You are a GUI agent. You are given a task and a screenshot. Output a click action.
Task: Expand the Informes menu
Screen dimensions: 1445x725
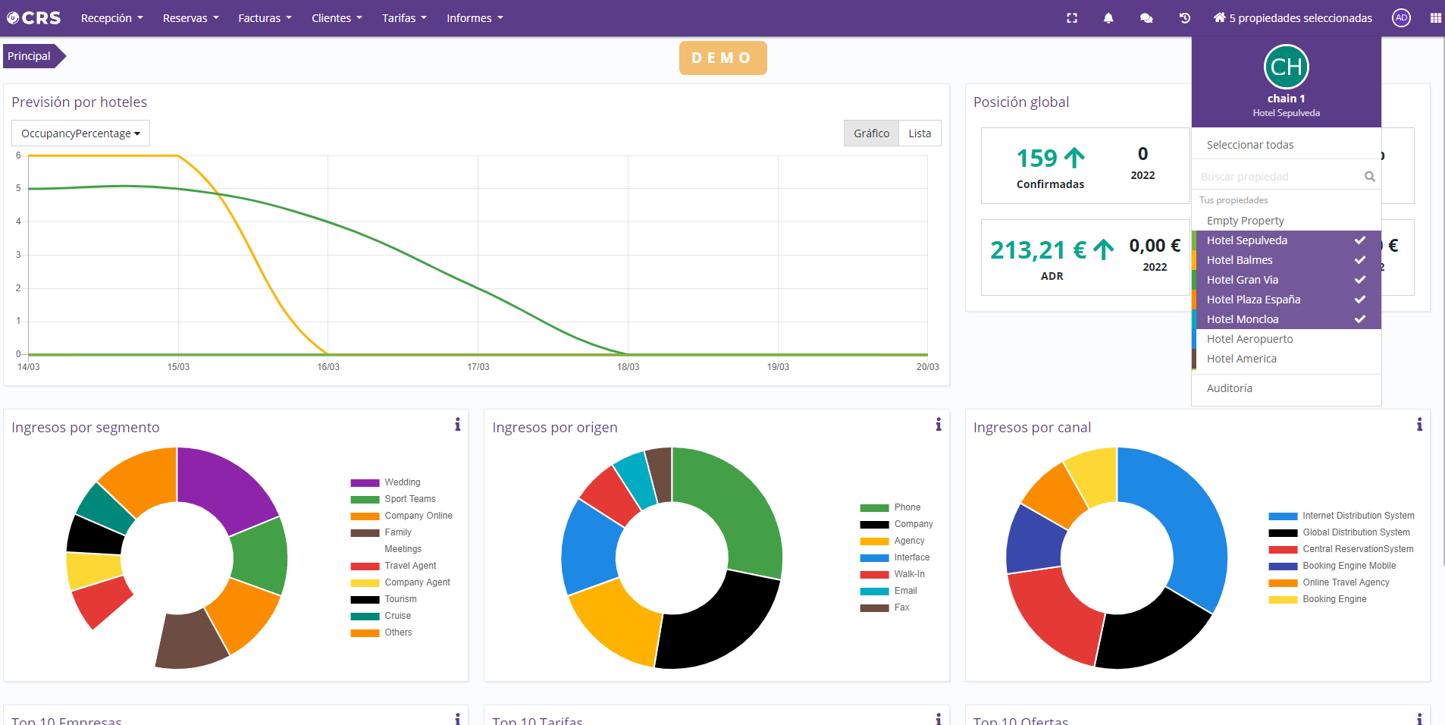click(x=475, y=18)
